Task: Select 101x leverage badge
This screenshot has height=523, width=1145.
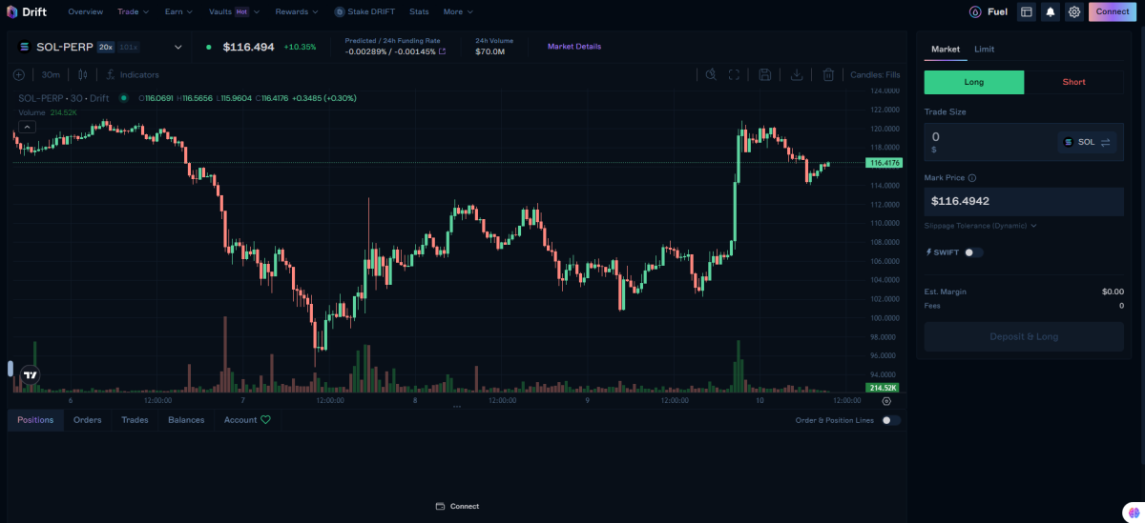Action: click(128, 47)
